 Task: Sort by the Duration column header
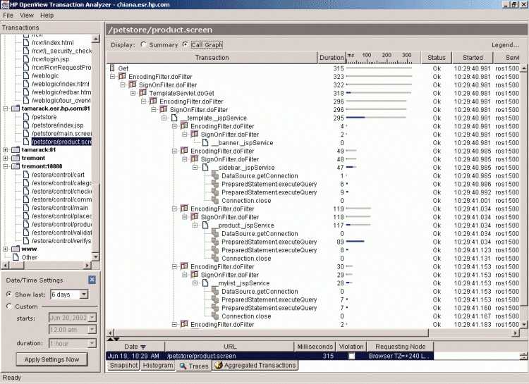331,57
